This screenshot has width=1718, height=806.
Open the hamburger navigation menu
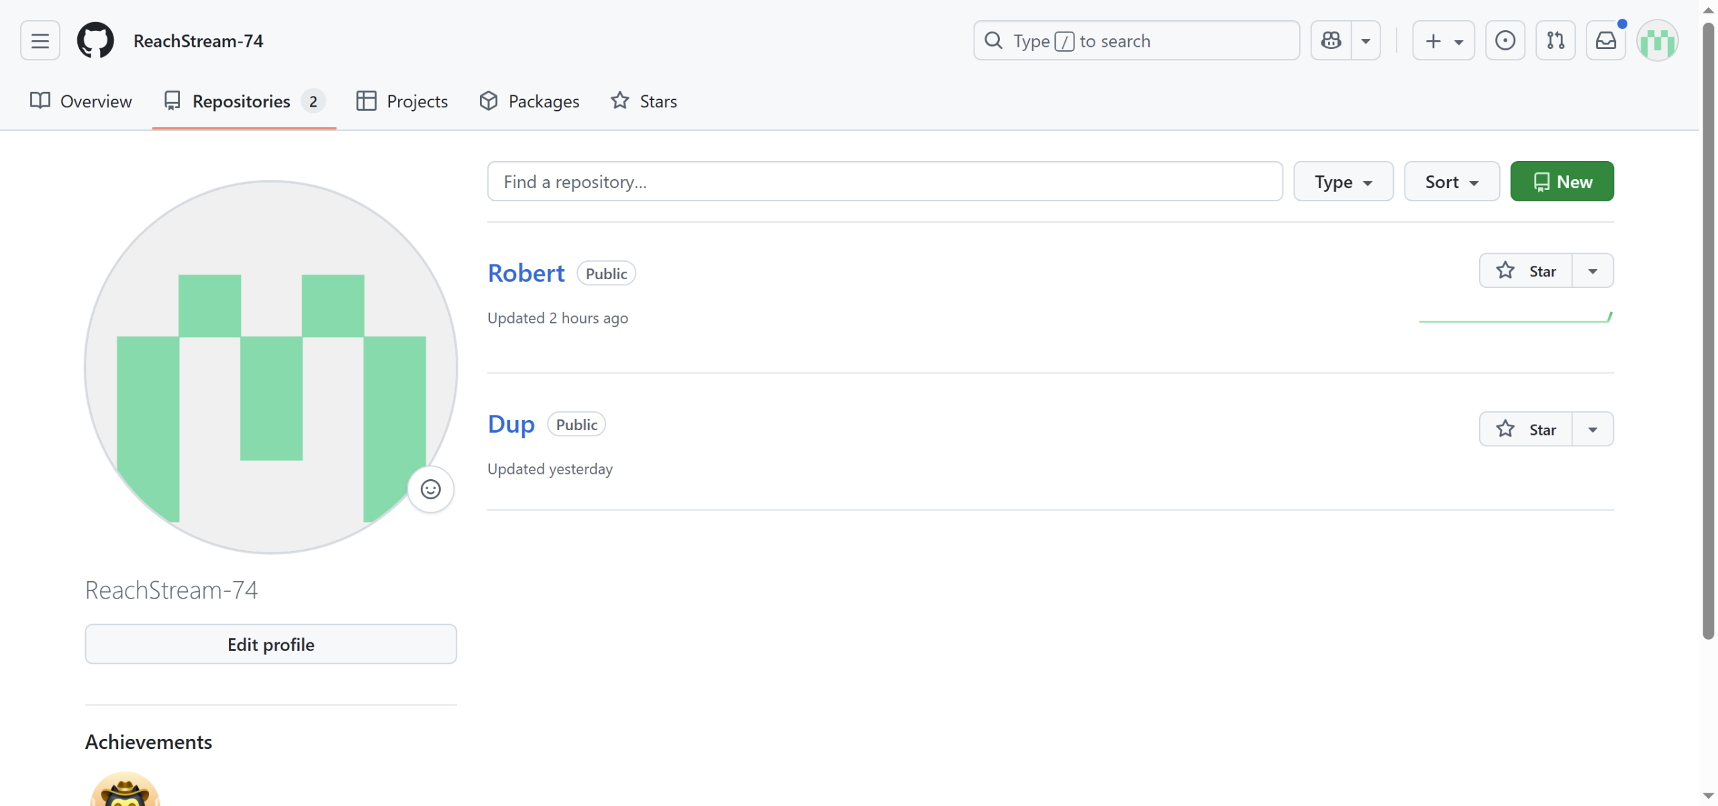[x=40, y=41]
